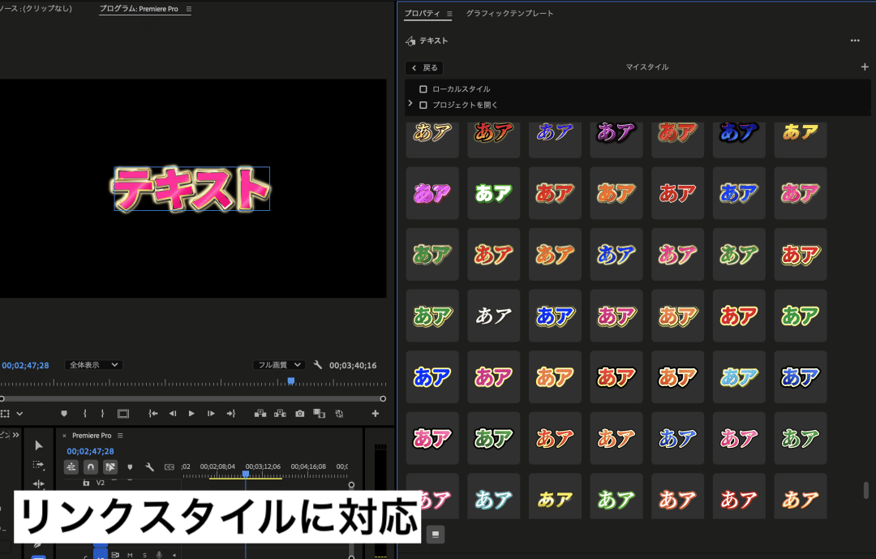
Task: Select the Ripple Edit tool
Action: click(x=38, y=484)
